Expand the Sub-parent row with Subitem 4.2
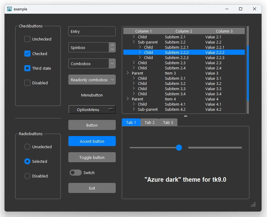Viewport: 267px width, 217px height. (134, 109)
